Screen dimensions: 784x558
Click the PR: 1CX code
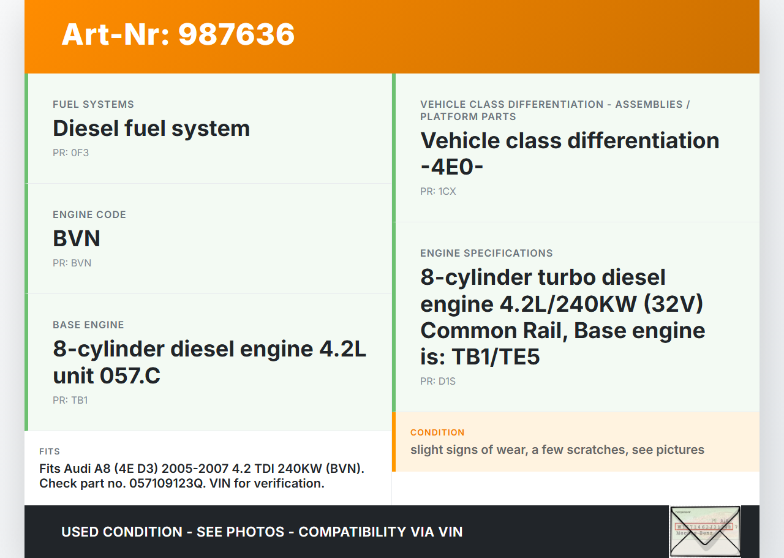tap(438, 191)
